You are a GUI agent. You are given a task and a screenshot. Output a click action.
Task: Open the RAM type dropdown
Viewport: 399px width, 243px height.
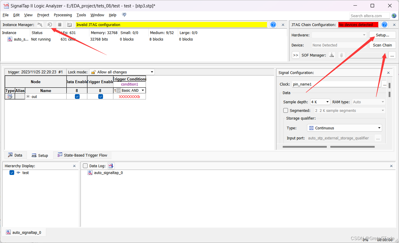(369, 102)
